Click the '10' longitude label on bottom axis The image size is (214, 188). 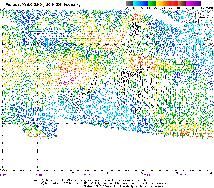point(72,173)
